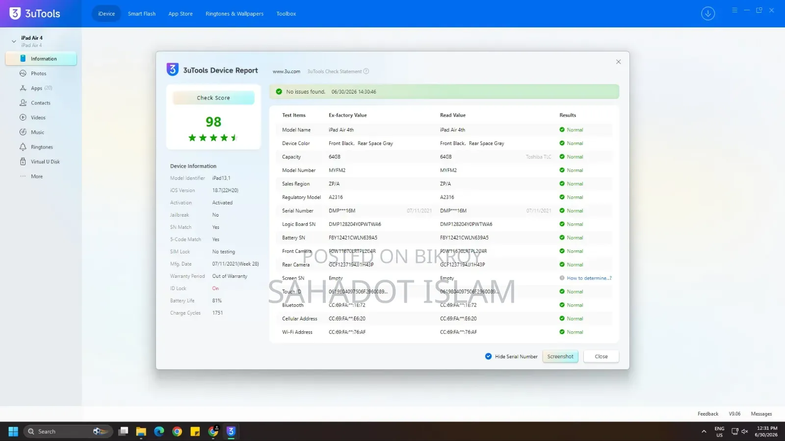Select Videos in the sidebar
The height and width of the screenshot is (441, 785).
(x=38, y=118)
